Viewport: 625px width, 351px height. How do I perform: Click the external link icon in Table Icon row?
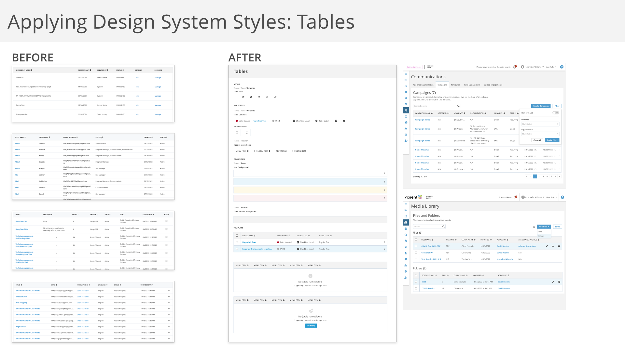259,97
